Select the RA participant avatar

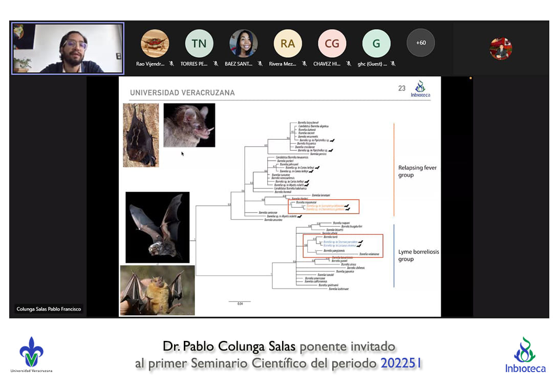pos(288,44)
